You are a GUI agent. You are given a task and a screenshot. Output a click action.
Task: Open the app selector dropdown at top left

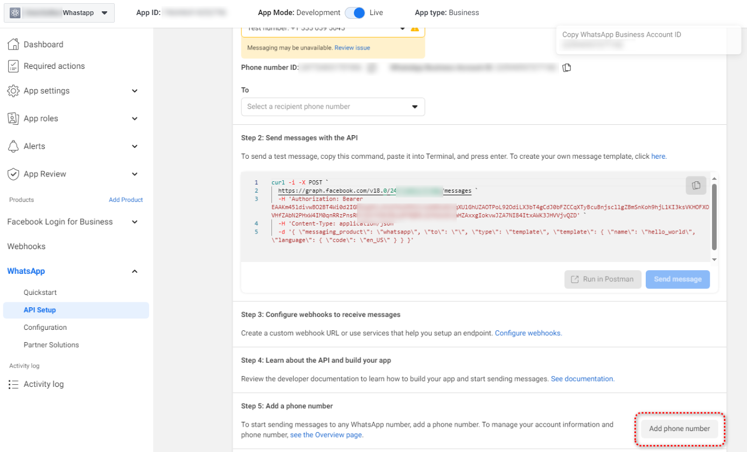coord(59,13)
